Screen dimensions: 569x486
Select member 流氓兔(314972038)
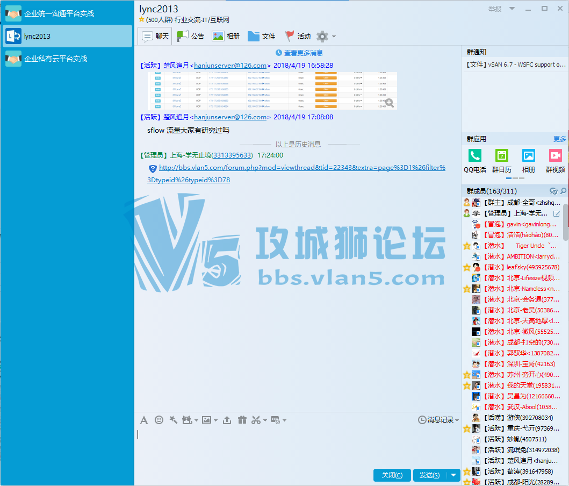pyautogui.click(x=513, y=450)
